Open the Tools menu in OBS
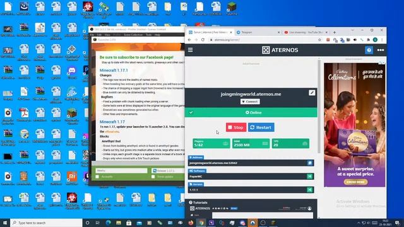 [148, 35]
